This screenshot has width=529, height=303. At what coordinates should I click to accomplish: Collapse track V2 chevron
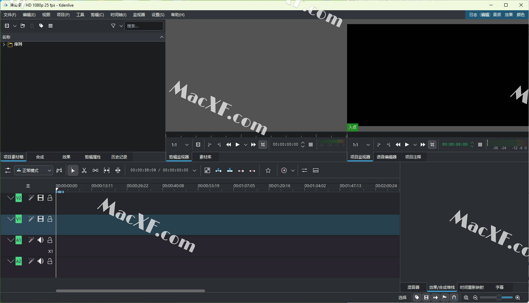pos(11,198)
